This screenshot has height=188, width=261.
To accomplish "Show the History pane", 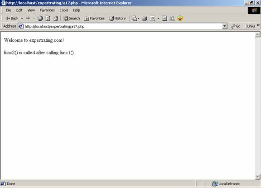I will (x=117, y=18).
